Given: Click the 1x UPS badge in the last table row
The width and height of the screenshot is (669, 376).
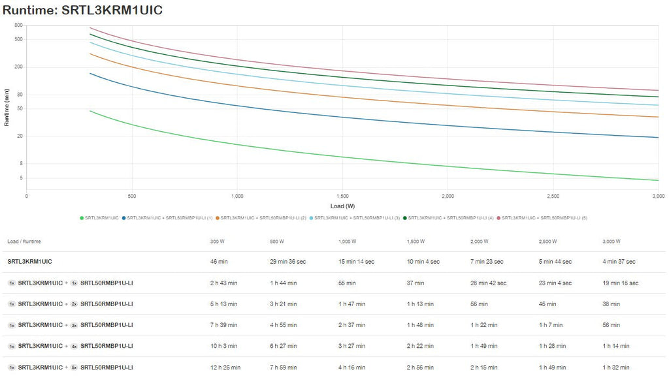Looking at the screenshot, I should tap(12, 367).
